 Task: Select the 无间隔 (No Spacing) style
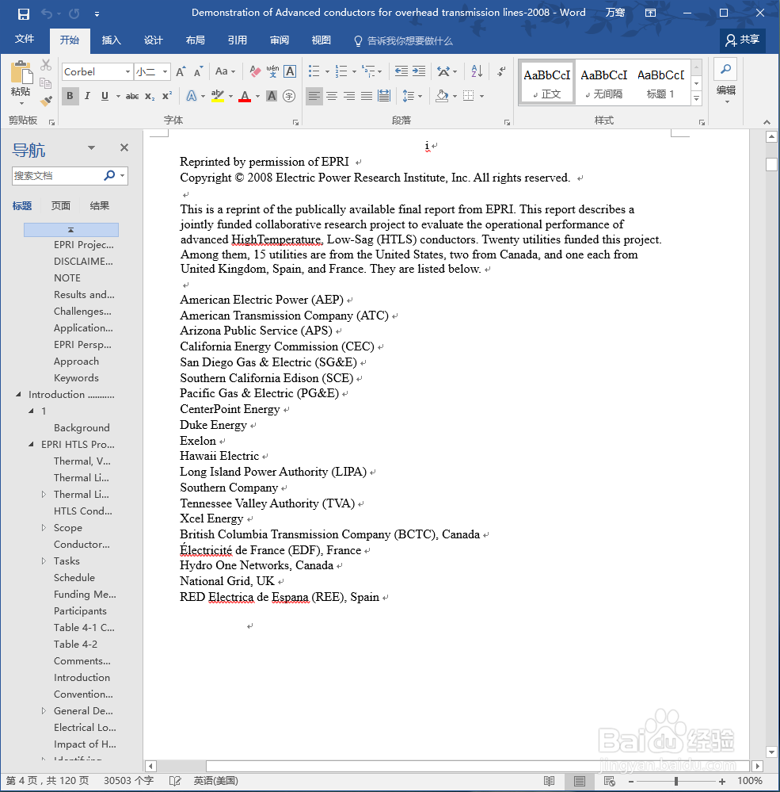coord(603,82)
